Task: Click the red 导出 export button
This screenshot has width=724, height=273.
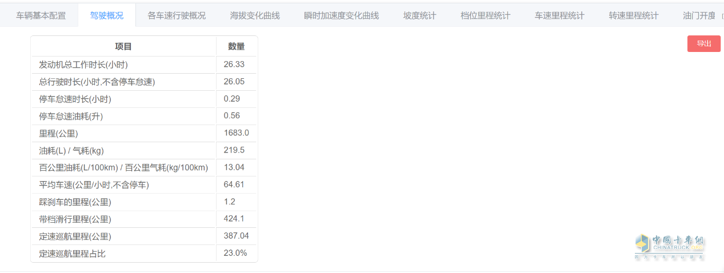Action: 704,43
